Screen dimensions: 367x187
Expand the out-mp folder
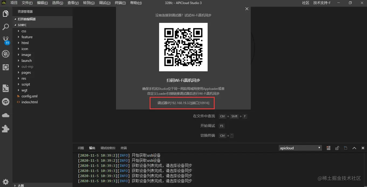tap(42, 66)
